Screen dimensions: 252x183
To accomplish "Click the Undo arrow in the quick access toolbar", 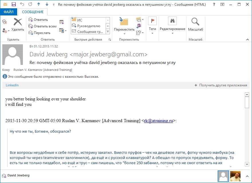I will 22,4.
